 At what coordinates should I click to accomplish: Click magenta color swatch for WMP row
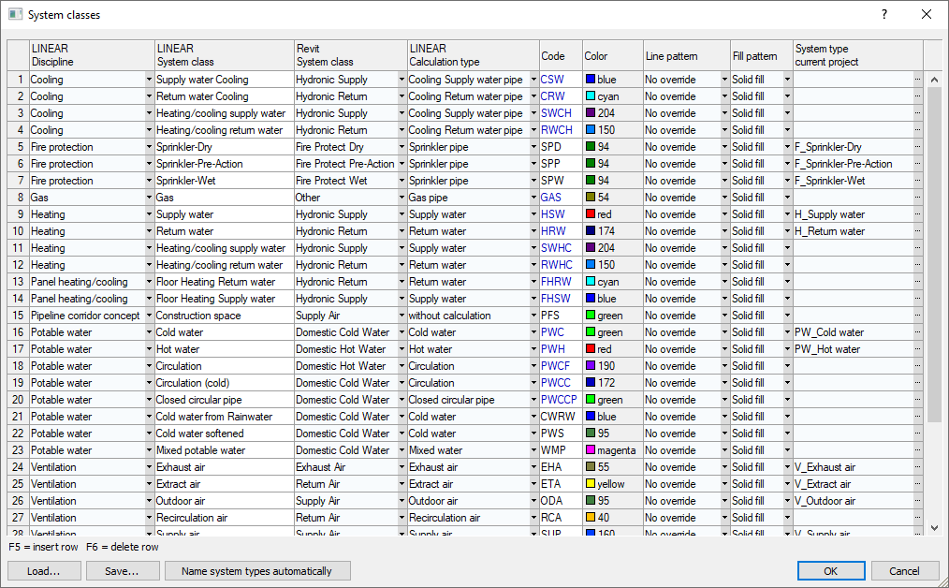pyautogui.click(x=591, y=450)
